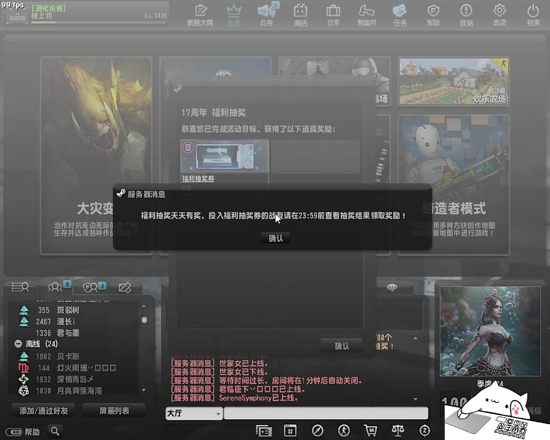Open 选项 settings gear icon

[499, 15]
